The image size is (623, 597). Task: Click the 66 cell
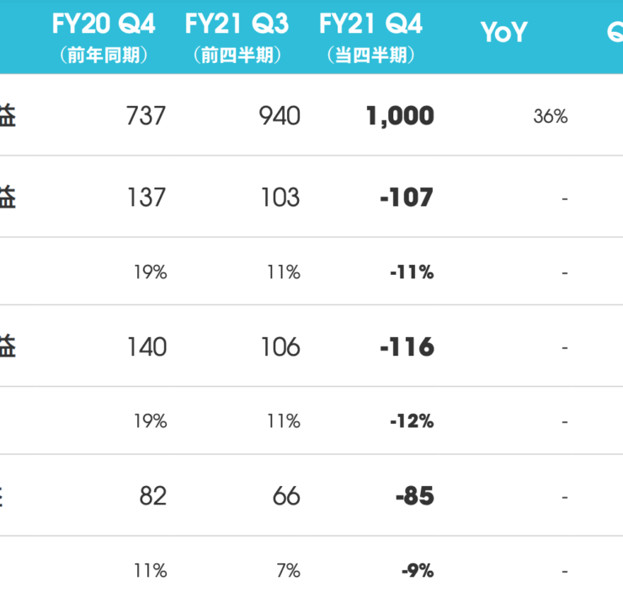click(x=286, y=496)
